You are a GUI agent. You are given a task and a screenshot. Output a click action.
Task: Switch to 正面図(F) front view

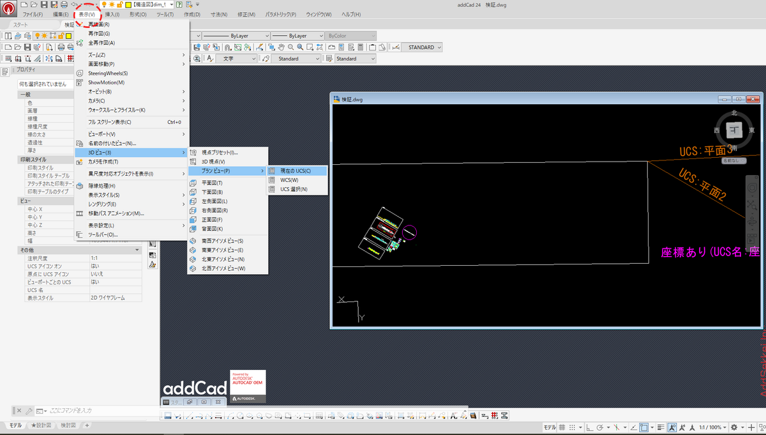coord(227,220)
